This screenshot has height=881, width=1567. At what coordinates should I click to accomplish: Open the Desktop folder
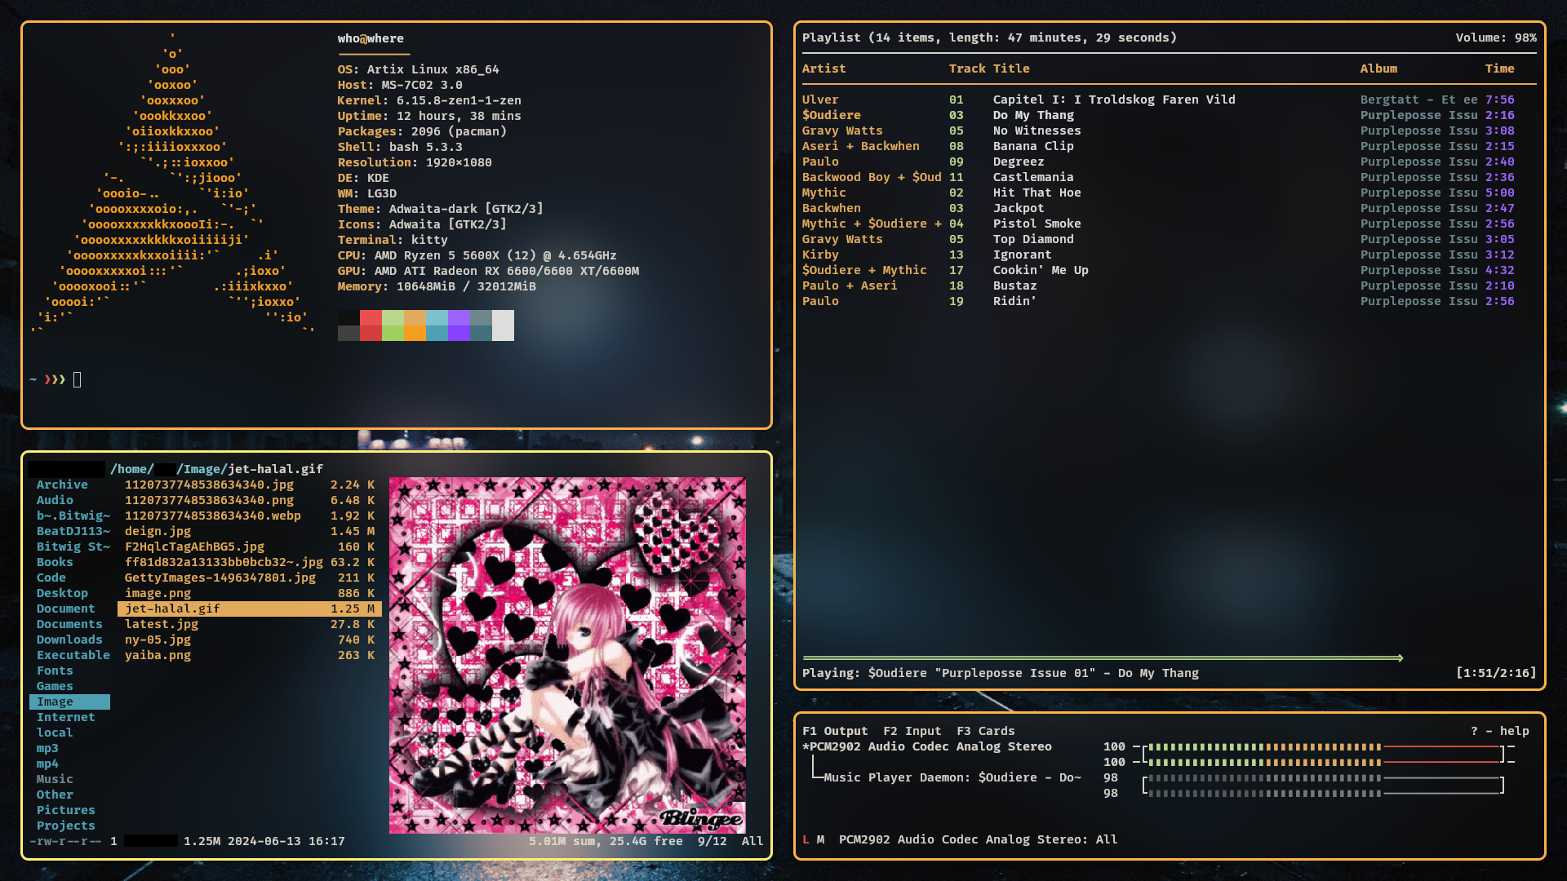(x=62, y=593)
